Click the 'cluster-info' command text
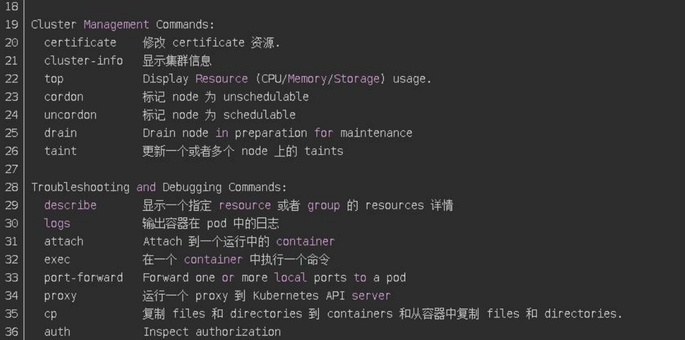685x340 pixels. [x=83, y=60]
